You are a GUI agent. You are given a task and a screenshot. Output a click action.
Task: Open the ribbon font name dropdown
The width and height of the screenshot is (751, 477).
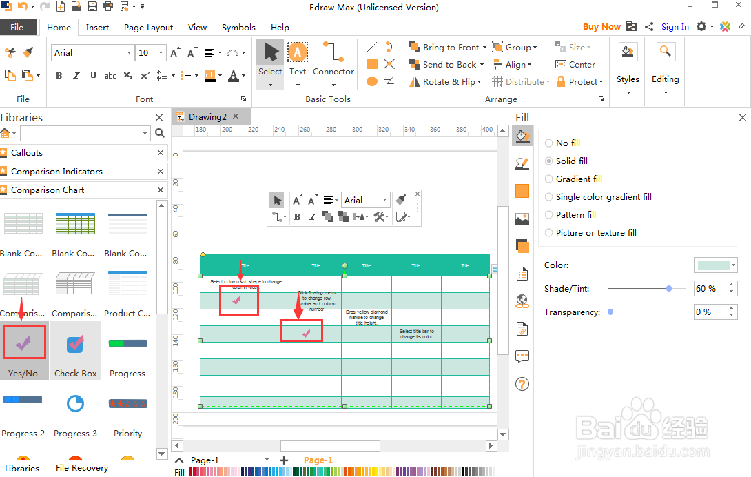[x=129, y=53]
